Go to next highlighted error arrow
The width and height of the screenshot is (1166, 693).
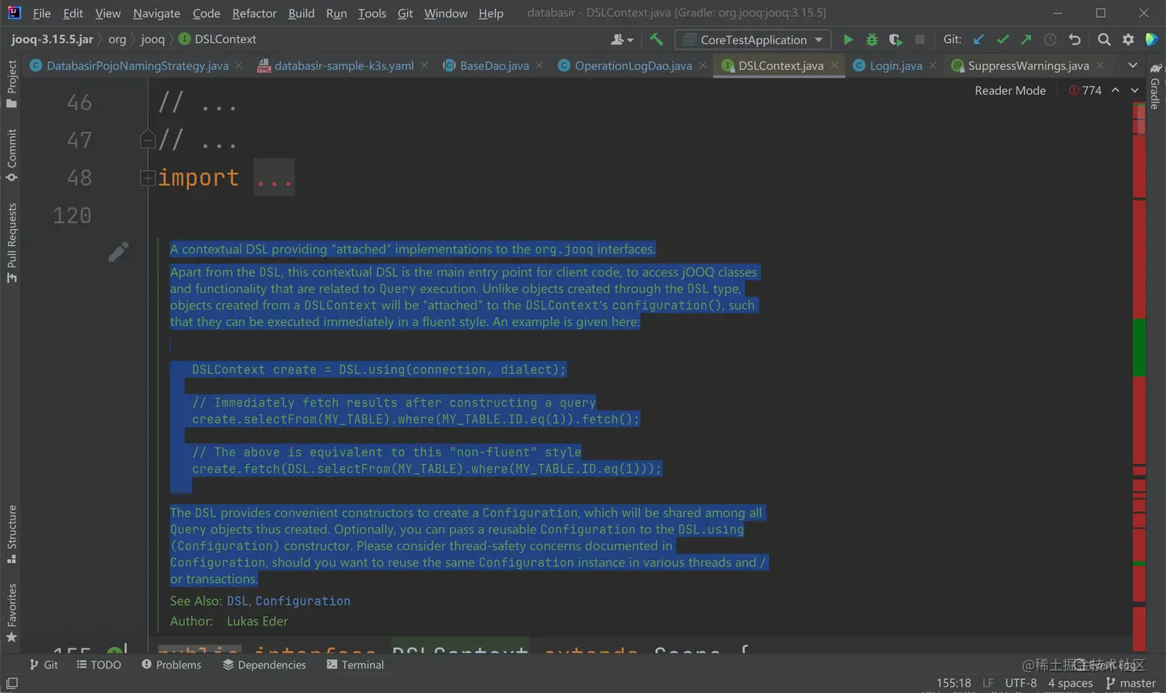1134,90
